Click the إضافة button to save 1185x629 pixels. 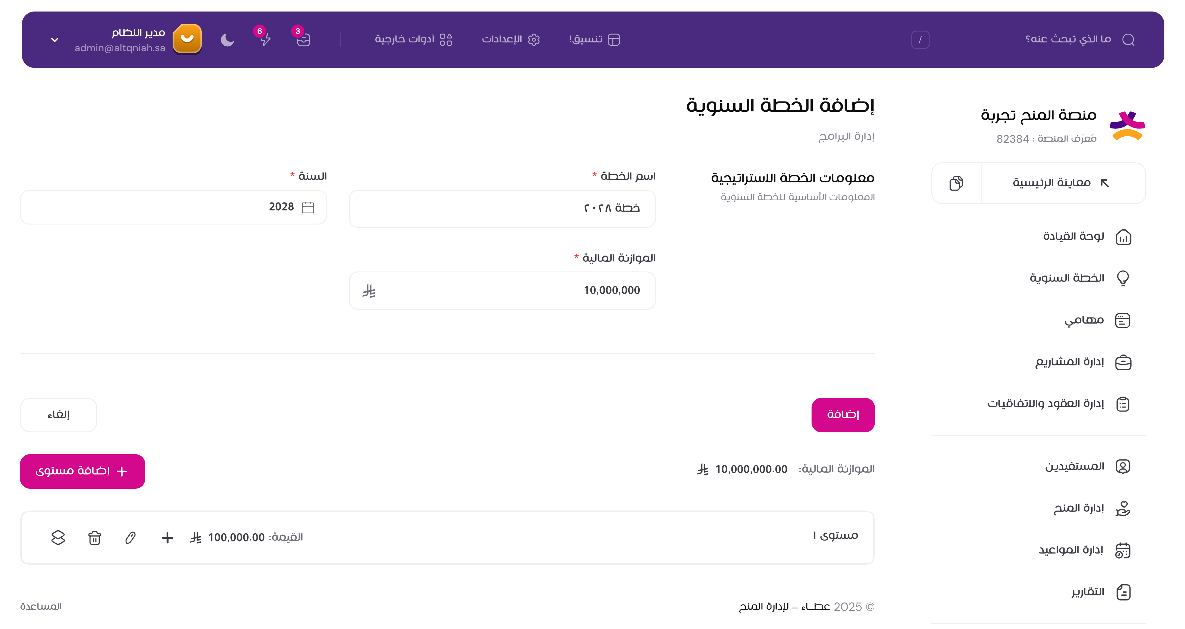tap(843, 414)
